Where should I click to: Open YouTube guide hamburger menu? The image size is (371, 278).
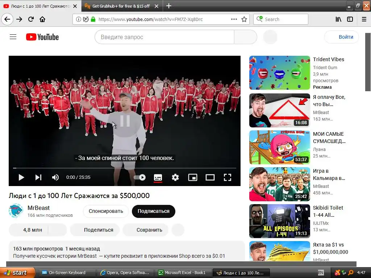(13, 37)
